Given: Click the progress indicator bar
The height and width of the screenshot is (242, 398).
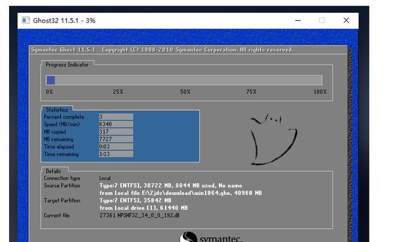Looking at the screenshot, I should tap(184, 80).
